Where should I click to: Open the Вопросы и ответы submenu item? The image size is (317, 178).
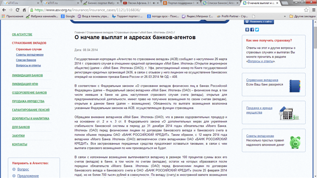[29, 65]
